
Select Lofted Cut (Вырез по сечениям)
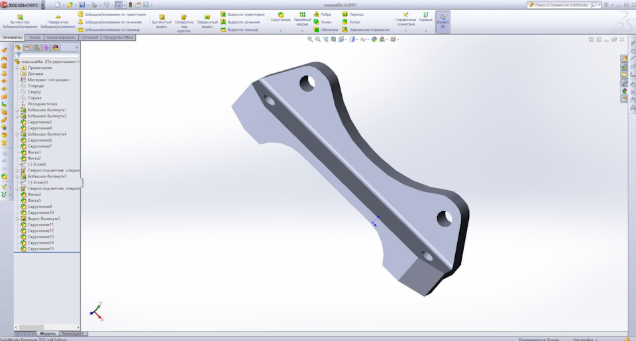point(240,22)
